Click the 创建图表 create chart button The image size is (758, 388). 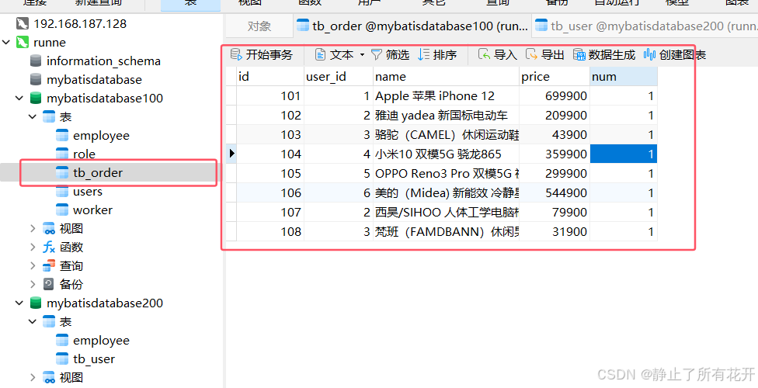[674, 54]
